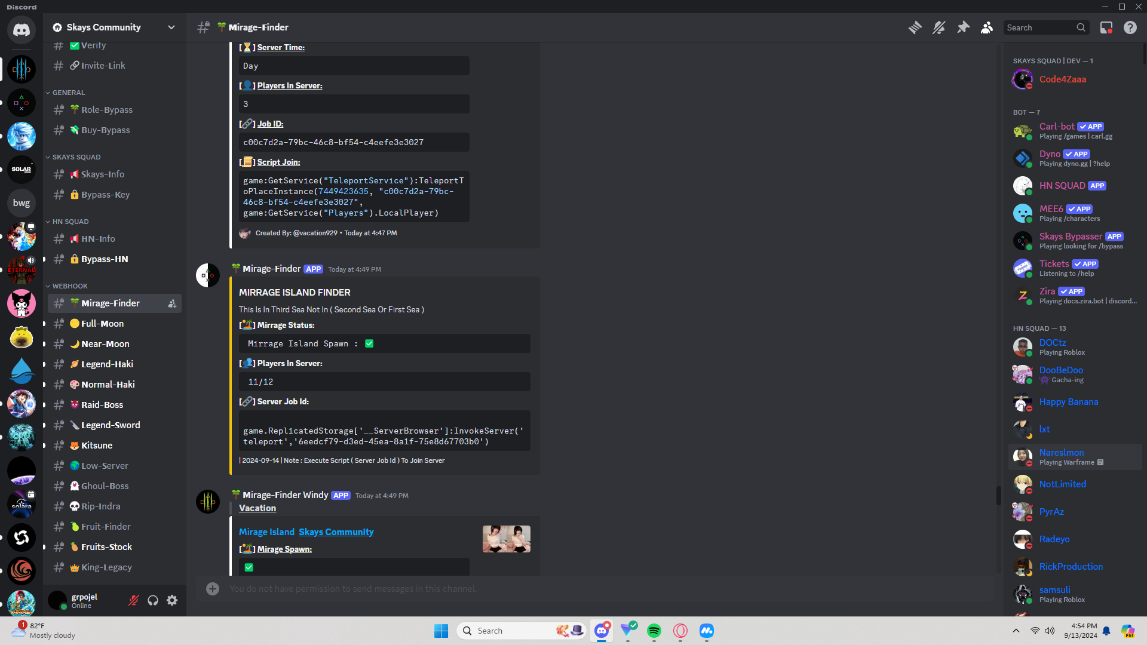Open MEE6 bot profile

[1075, 213]
